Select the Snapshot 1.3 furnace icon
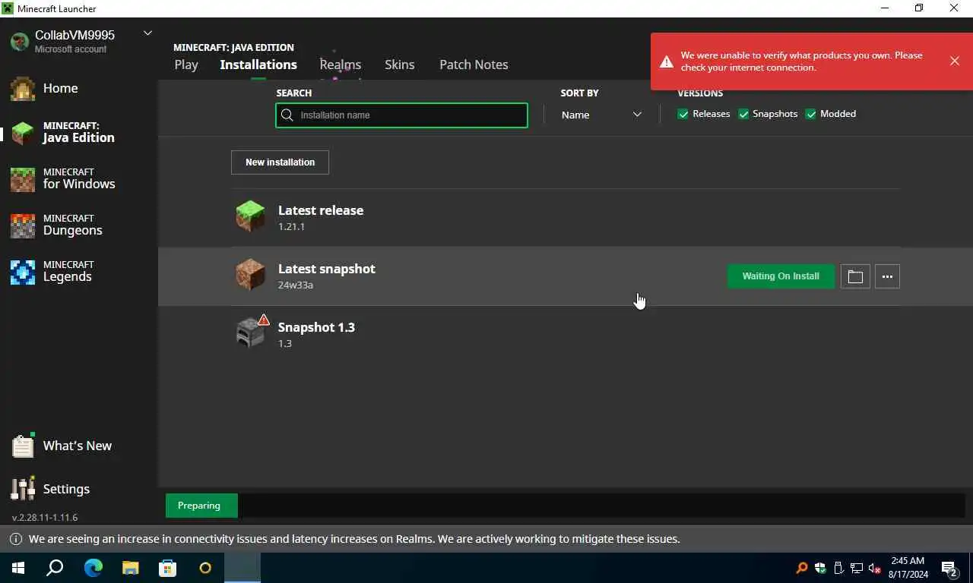973x583 pixels. [x=250, y=333]
